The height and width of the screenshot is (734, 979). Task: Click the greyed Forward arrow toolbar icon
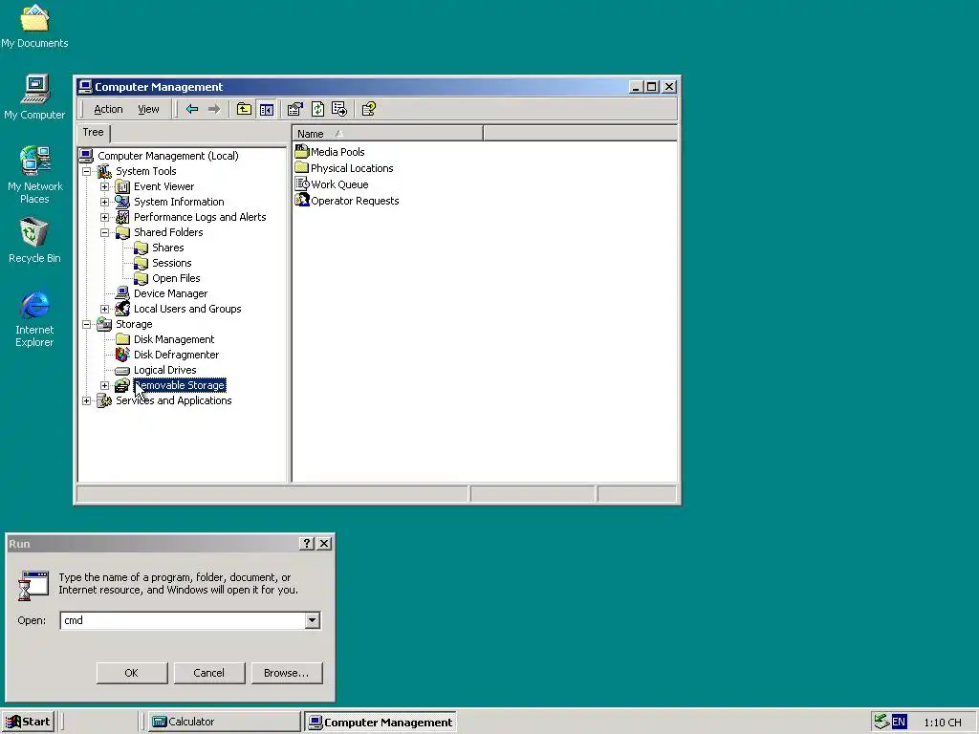214,109
